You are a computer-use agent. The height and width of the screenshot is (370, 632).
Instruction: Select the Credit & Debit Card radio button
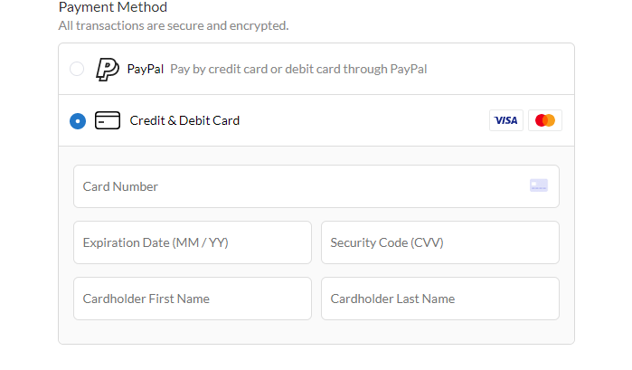[x=78, y=120]
